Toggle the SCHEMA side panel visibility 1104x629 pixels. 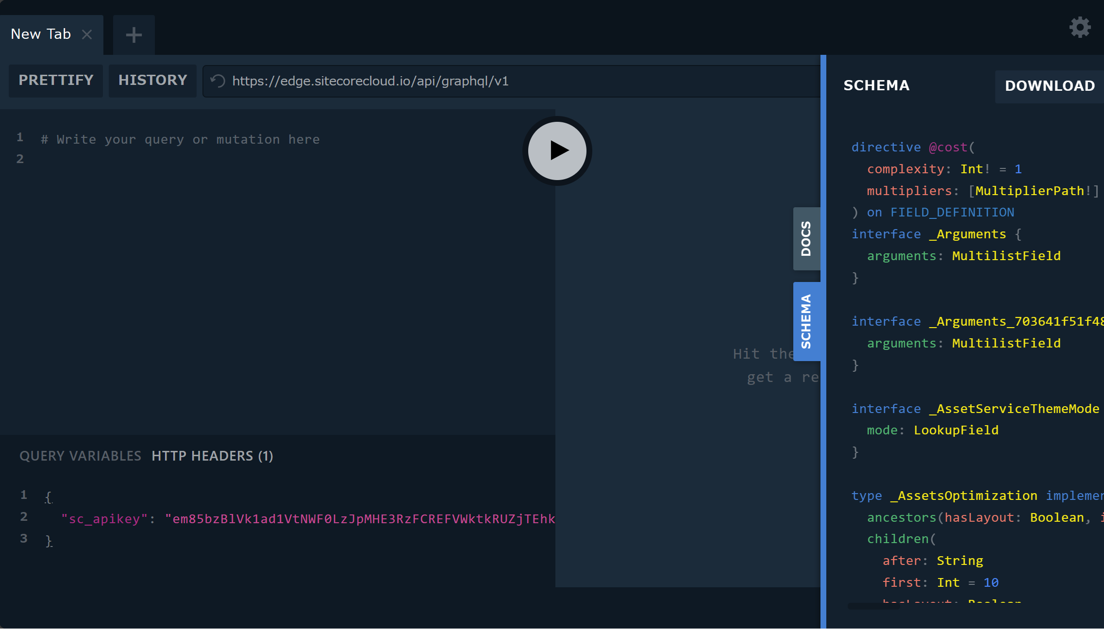[x=806, y=322]
